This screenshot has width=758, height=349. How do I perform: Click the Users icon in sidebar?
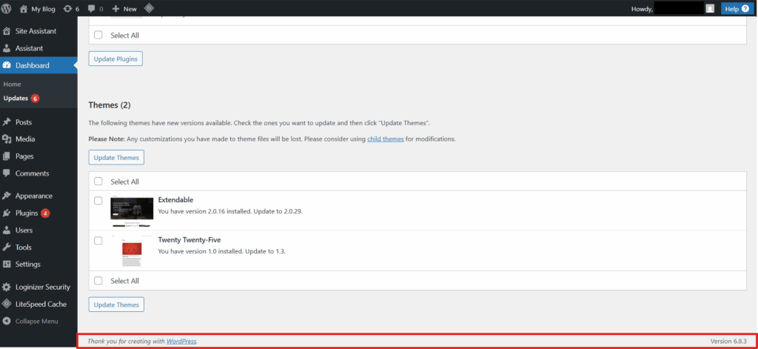pyautogui.click(x=7, y=230)
